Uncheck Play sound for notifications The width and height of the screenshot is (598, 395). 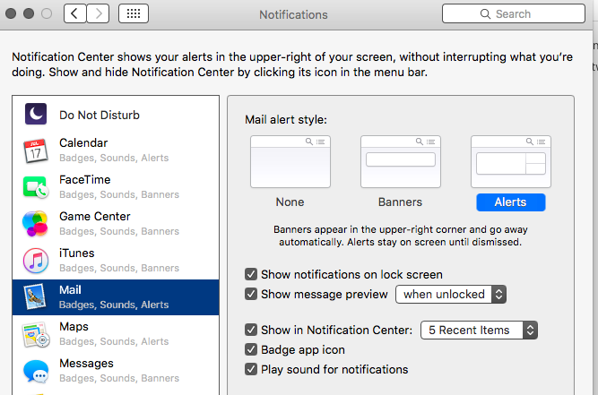coord(251,370)
